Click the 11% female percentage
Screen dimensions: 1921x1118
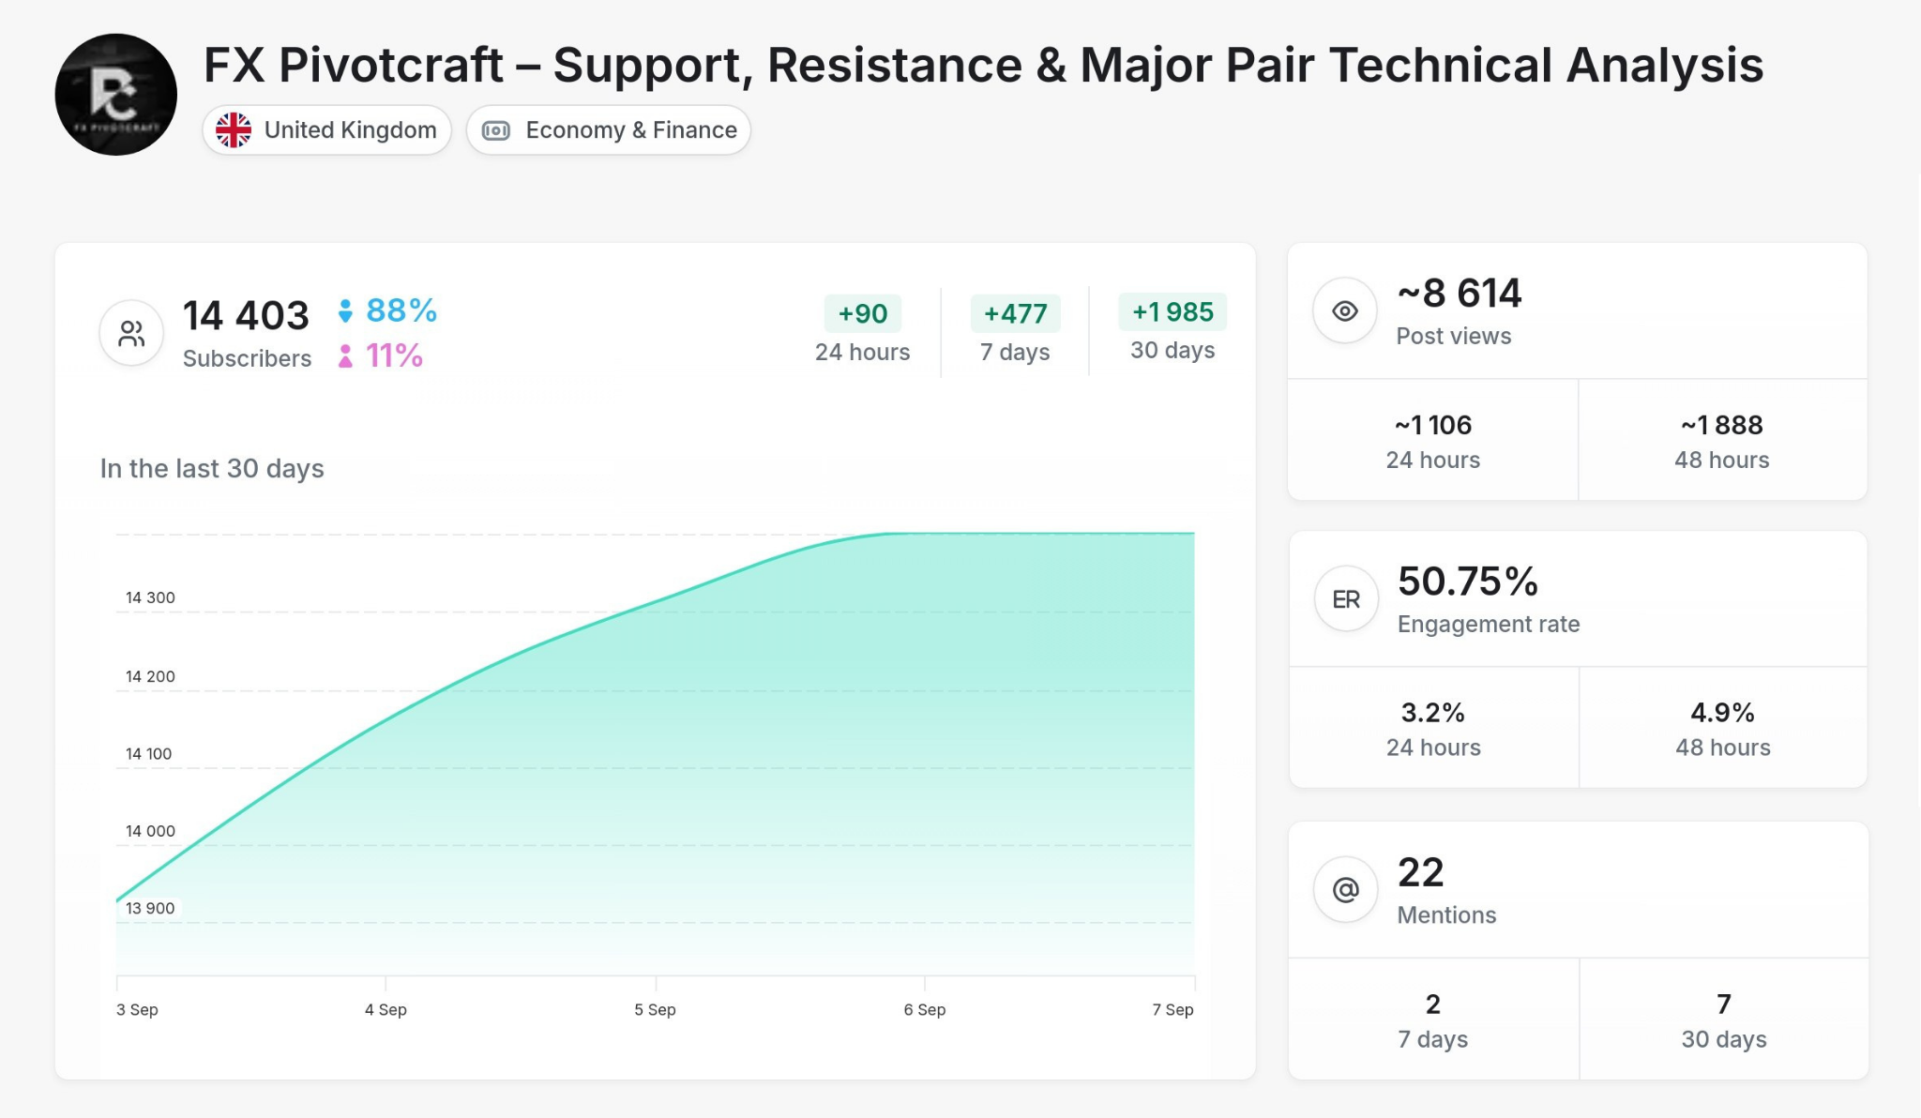394,356
